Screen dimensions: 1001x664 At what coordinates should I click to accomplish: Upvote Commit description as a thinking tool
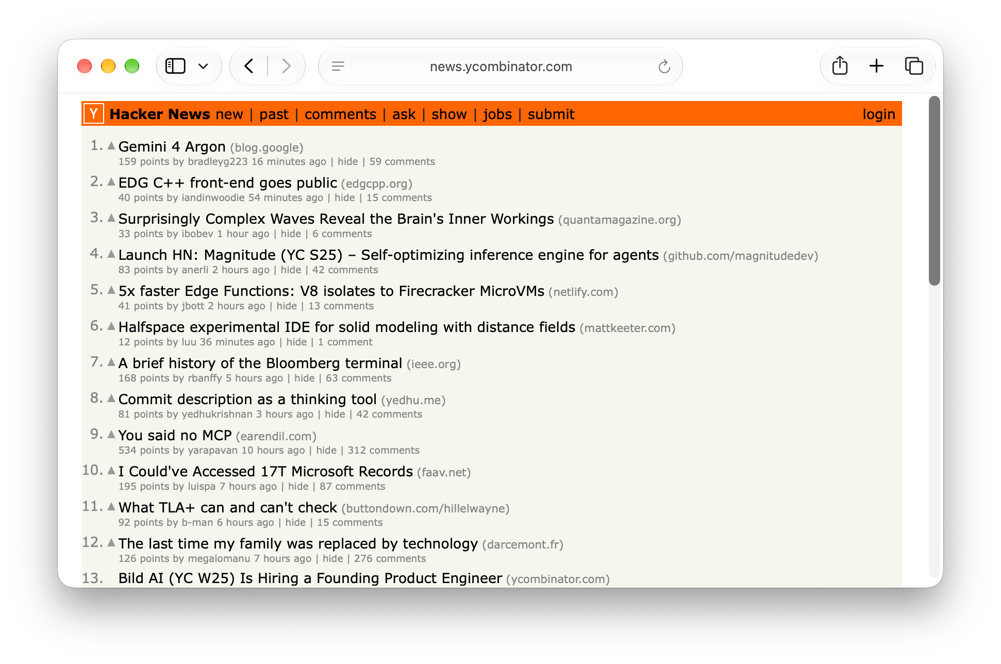coord(111,399)
